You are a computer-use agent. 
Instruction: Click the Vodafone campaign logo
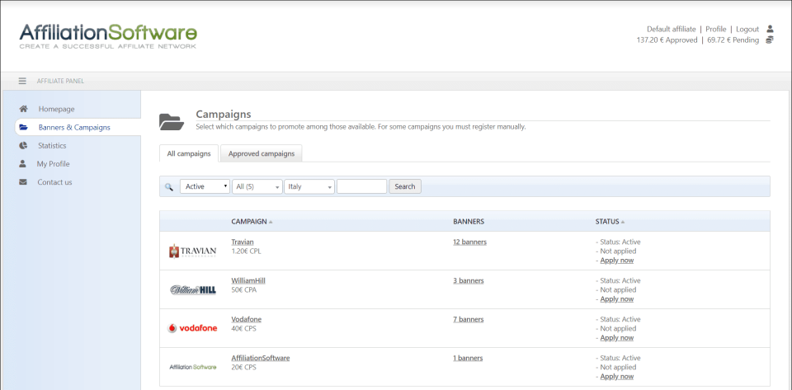[x=192, y=328]
